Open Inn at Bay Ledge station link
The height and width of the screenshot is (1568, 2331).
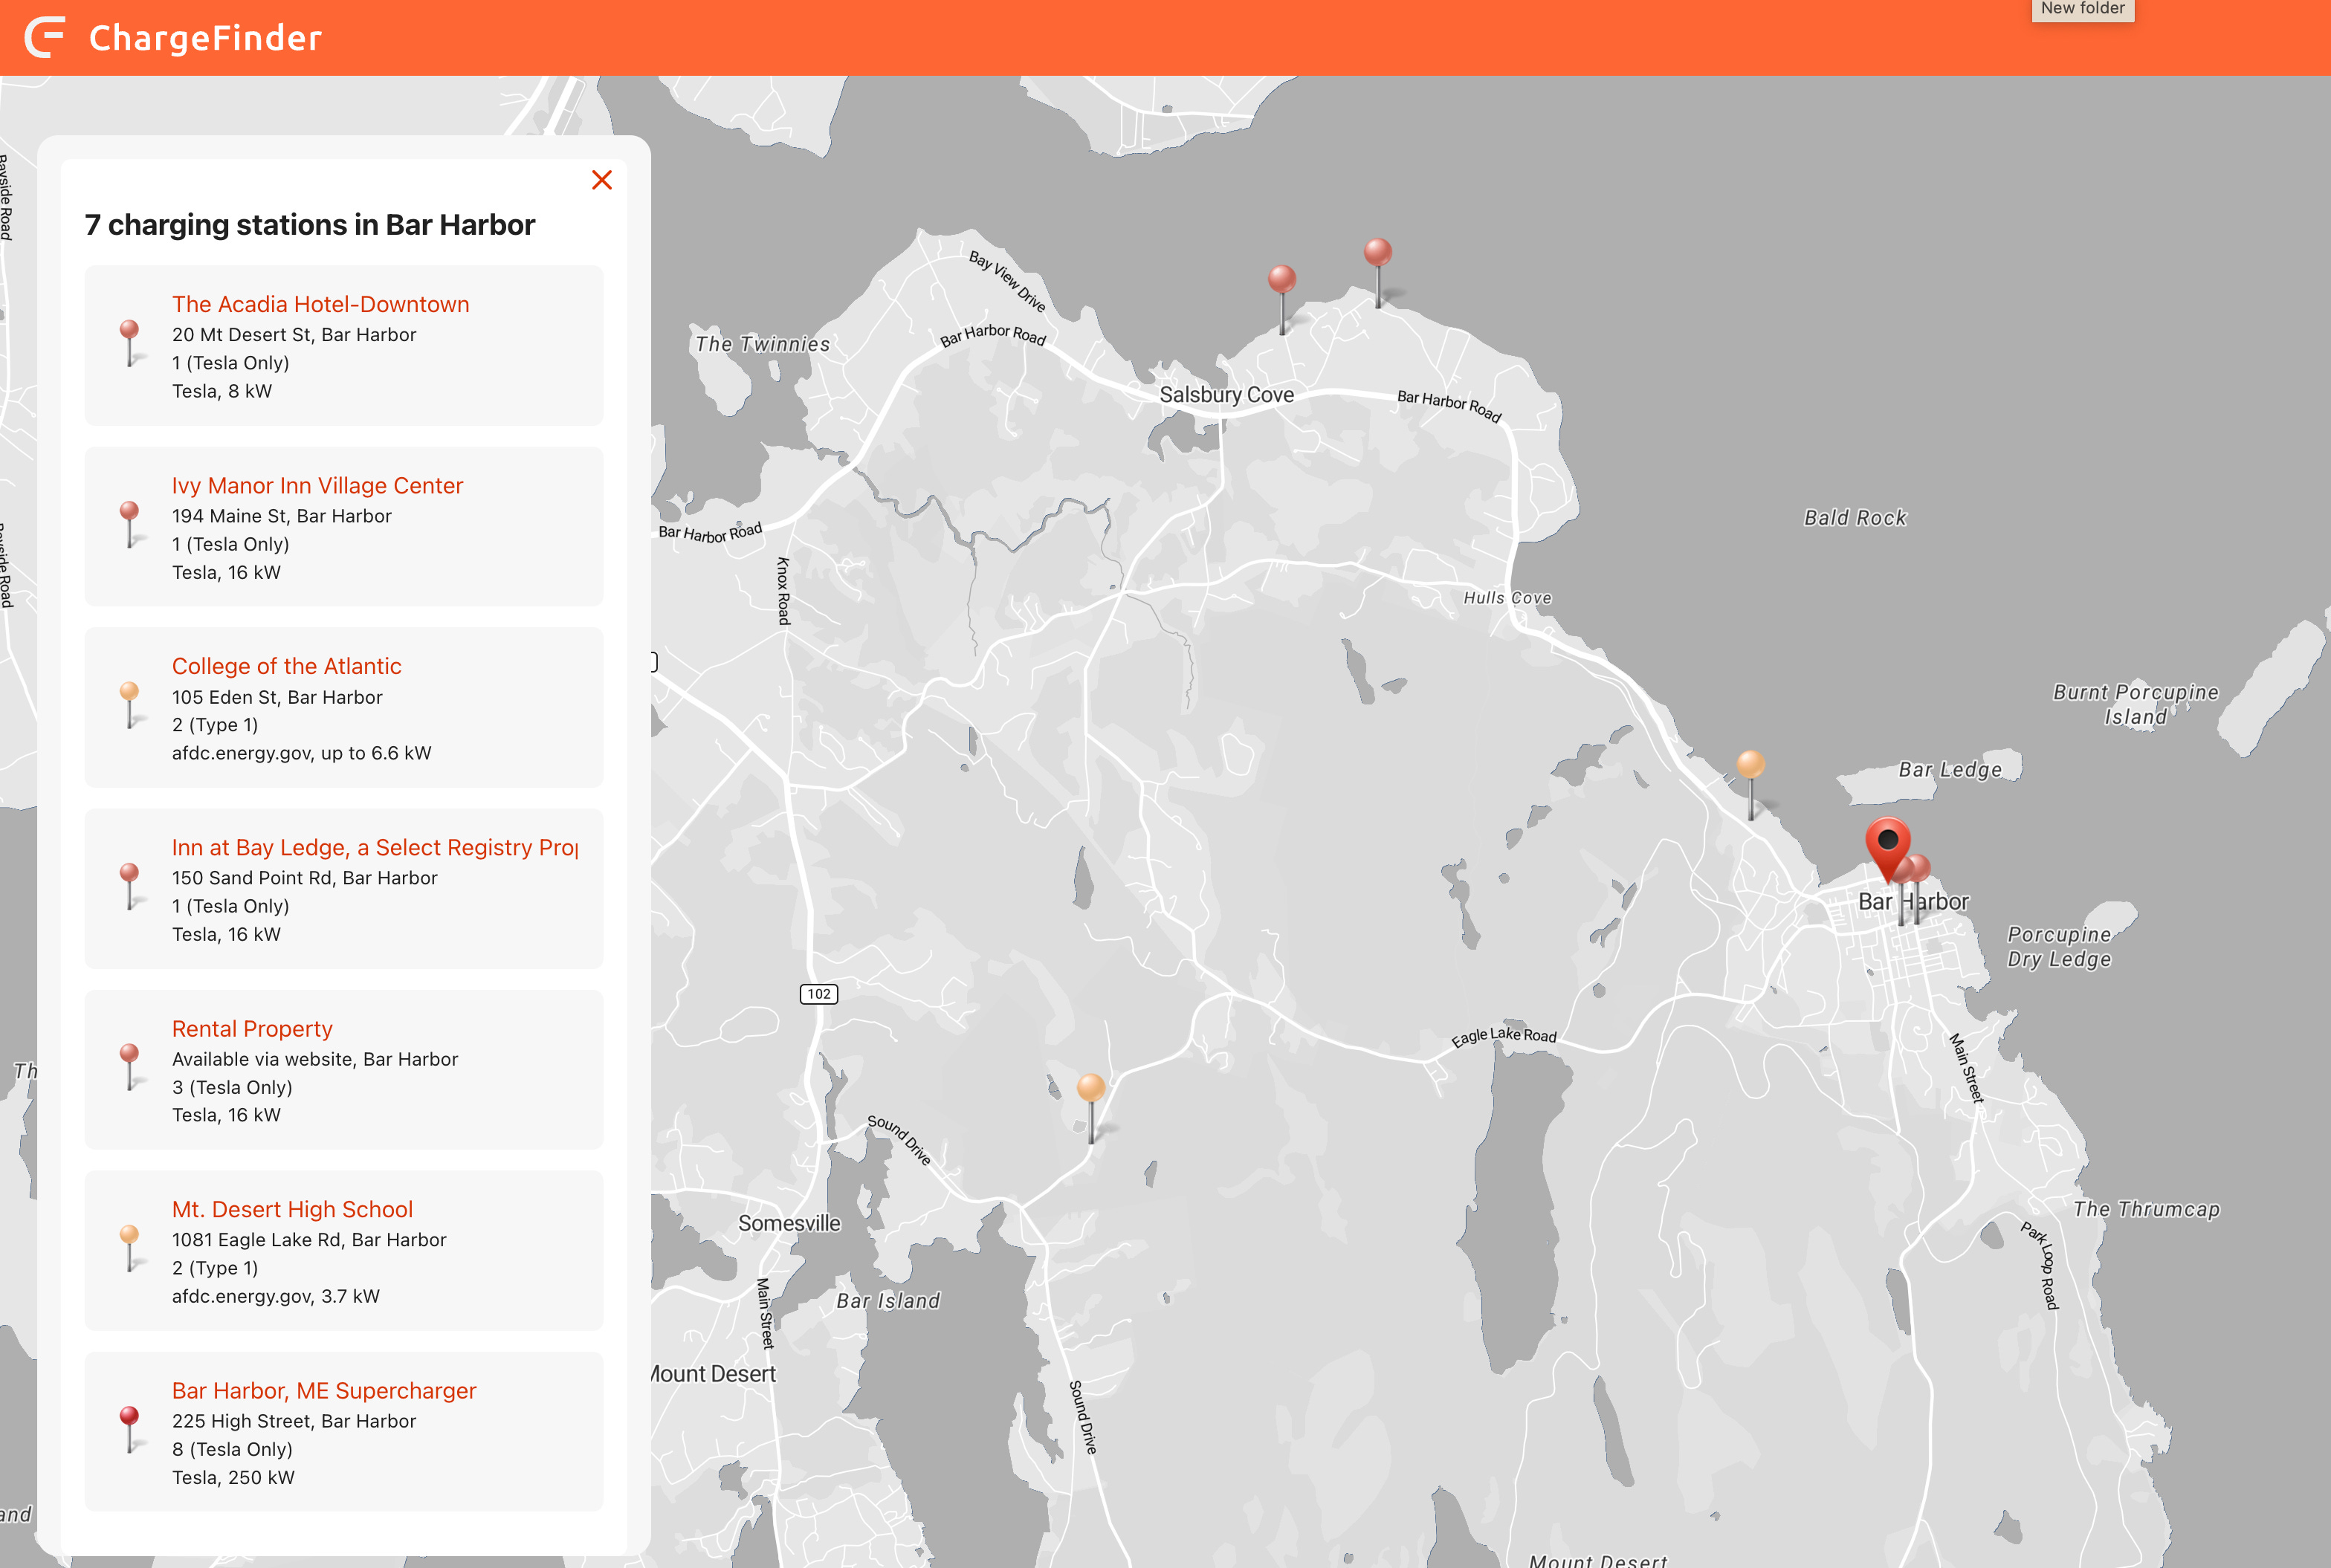point(375,847)
